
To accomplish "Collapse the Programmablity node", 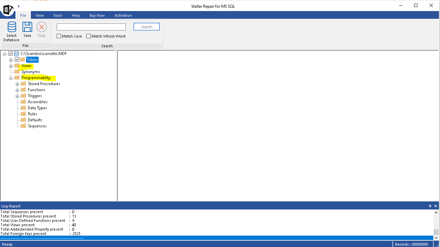I will 11,78.
